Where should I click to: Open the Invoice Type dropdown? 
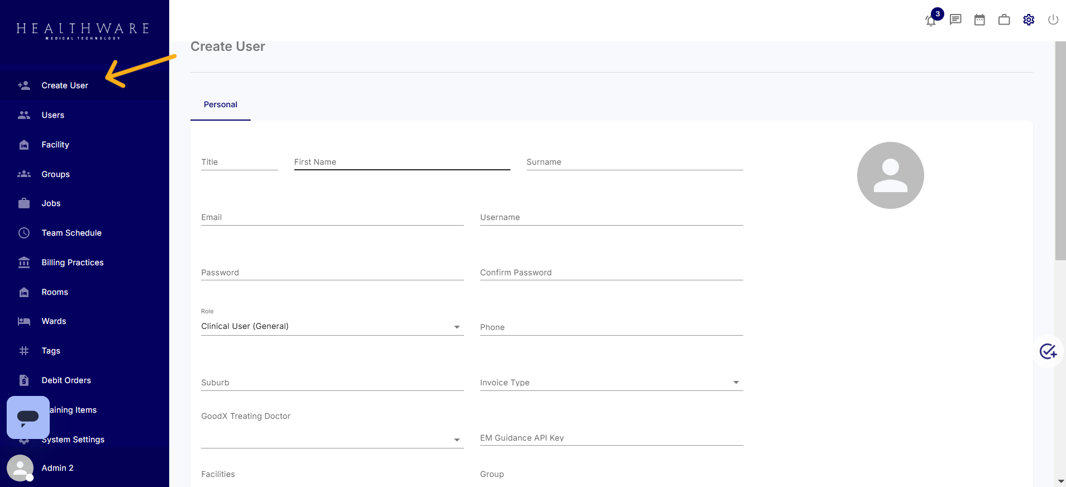click(x=611, y=383)
